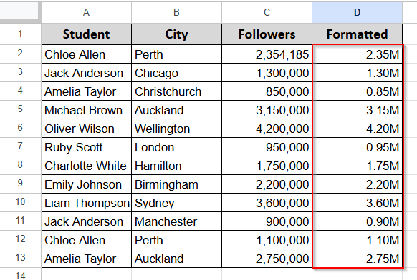The height and width of the screenshot is (280, 417).
Task: Select the Manchester cell
Action: click(176, 221)
